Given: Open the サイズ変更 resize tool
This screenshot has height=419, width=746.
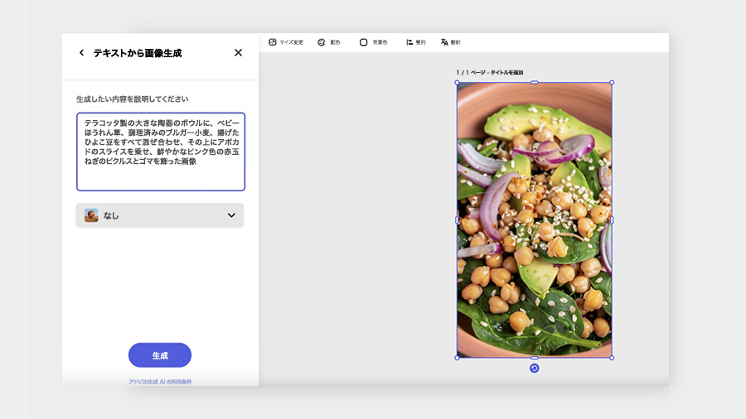Looking at the screenshot, I should tap(286, 42).
